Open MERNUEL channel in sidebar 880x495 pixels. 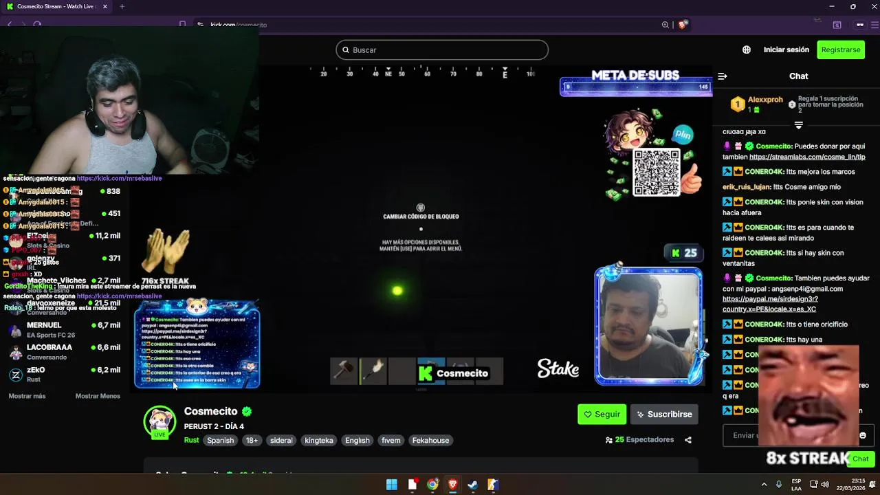(x=65, y=330)
